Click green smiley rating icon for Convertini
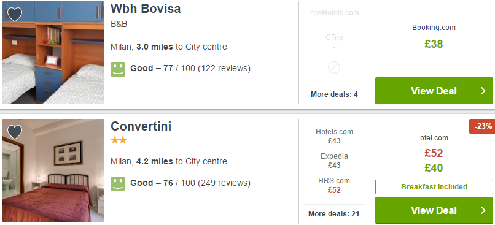Viewport: 495px width, 225px height. pyautogui.click(x=118, y=184)
